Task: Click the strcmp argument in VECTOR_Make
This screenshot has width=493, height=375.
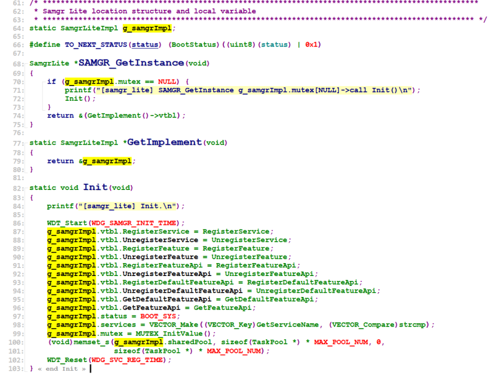Action: pos(419,325)
